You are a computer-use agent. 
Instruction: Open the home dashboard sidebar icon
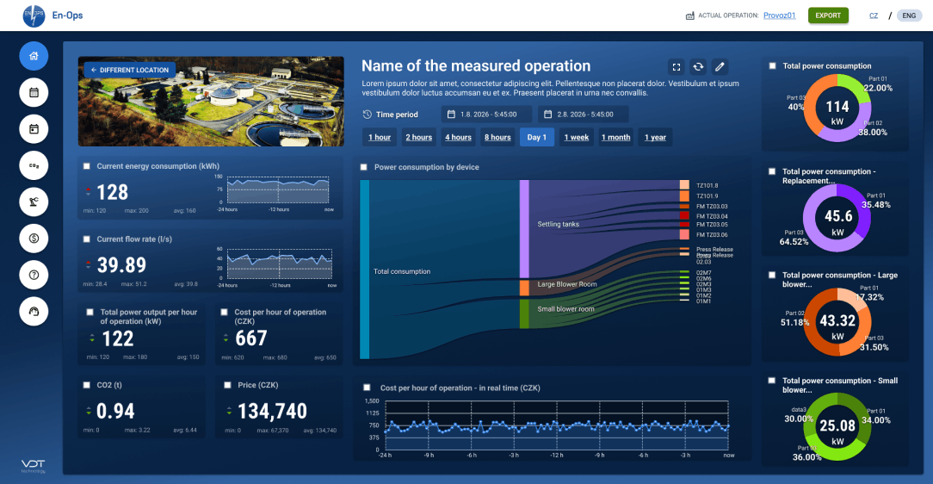click(x=34, y=56)
